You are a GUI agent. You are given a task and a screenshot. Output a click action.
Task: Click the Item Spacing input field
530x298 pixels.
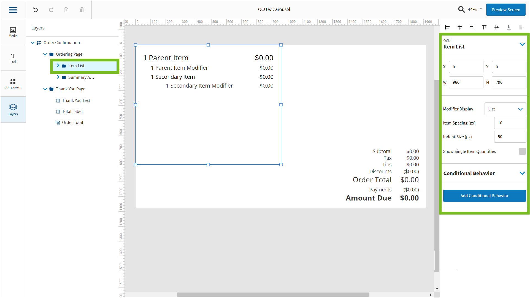pos(510,123)
